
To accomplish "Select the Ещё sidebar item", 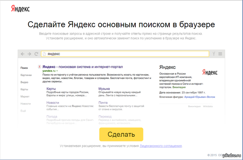I will pyautogui.click(x=23, y=111).
